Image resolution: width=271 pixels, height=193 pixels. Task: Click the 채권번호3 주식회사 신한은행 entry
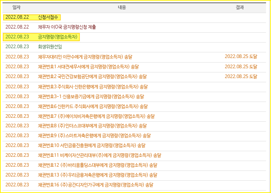click(93, 86)
